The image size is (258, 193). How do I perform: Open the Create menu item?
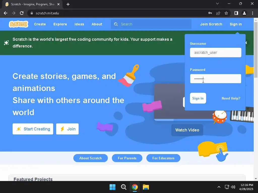click(x=40, y=24)
